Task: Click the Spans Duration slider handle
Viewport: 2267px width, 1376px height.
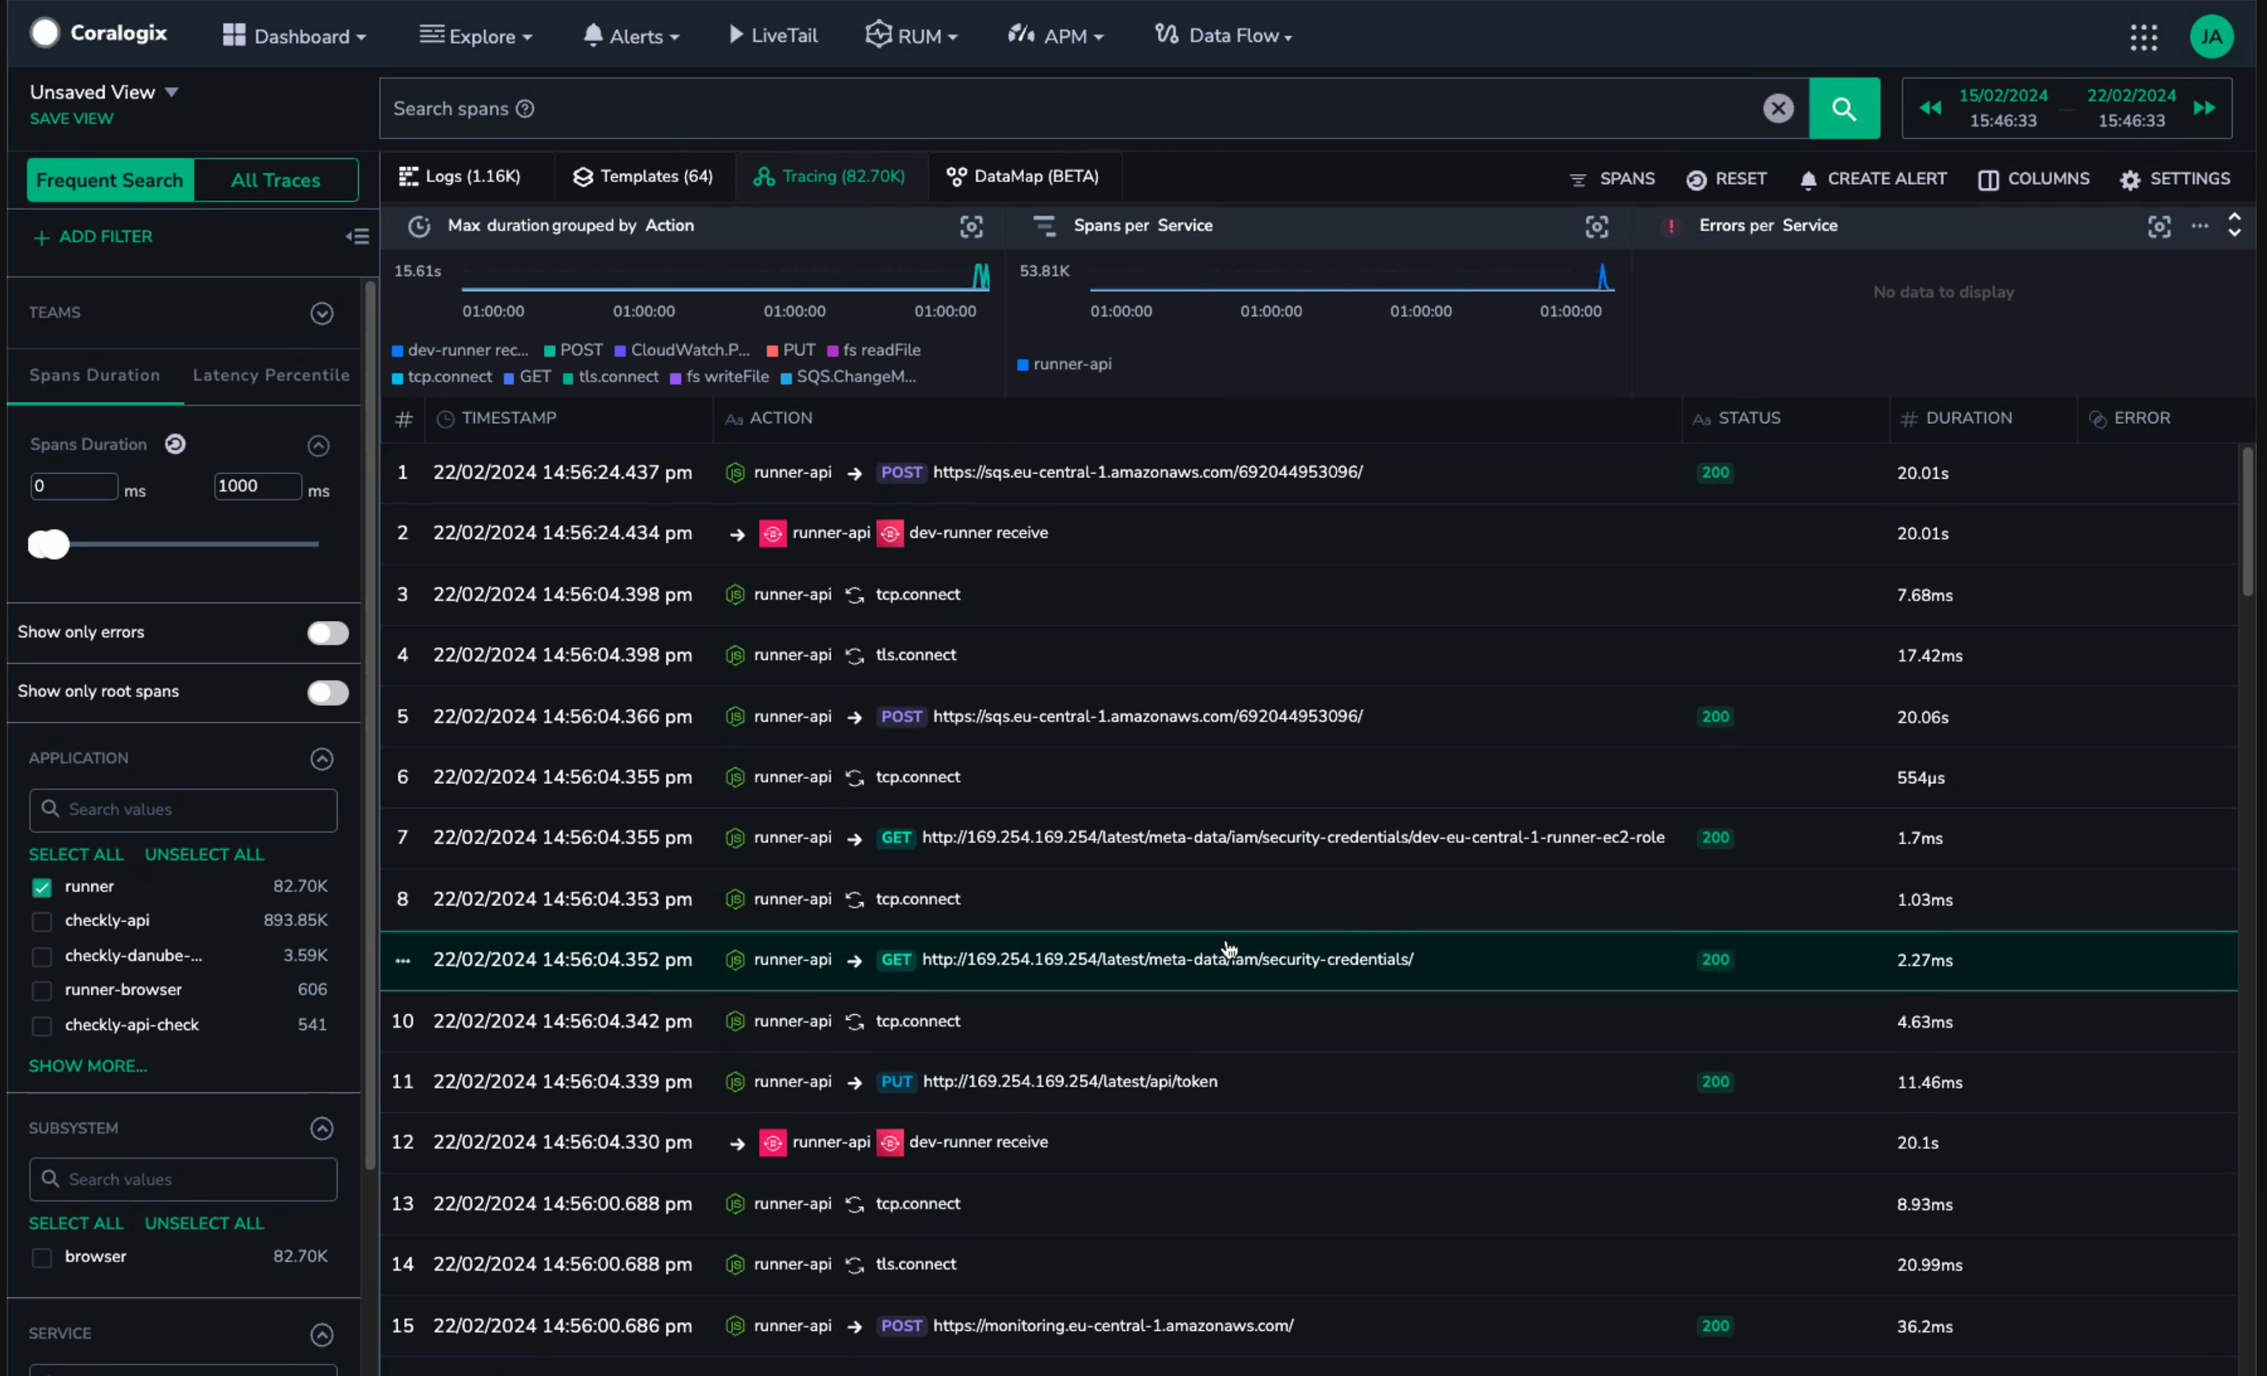Action: 50,545
